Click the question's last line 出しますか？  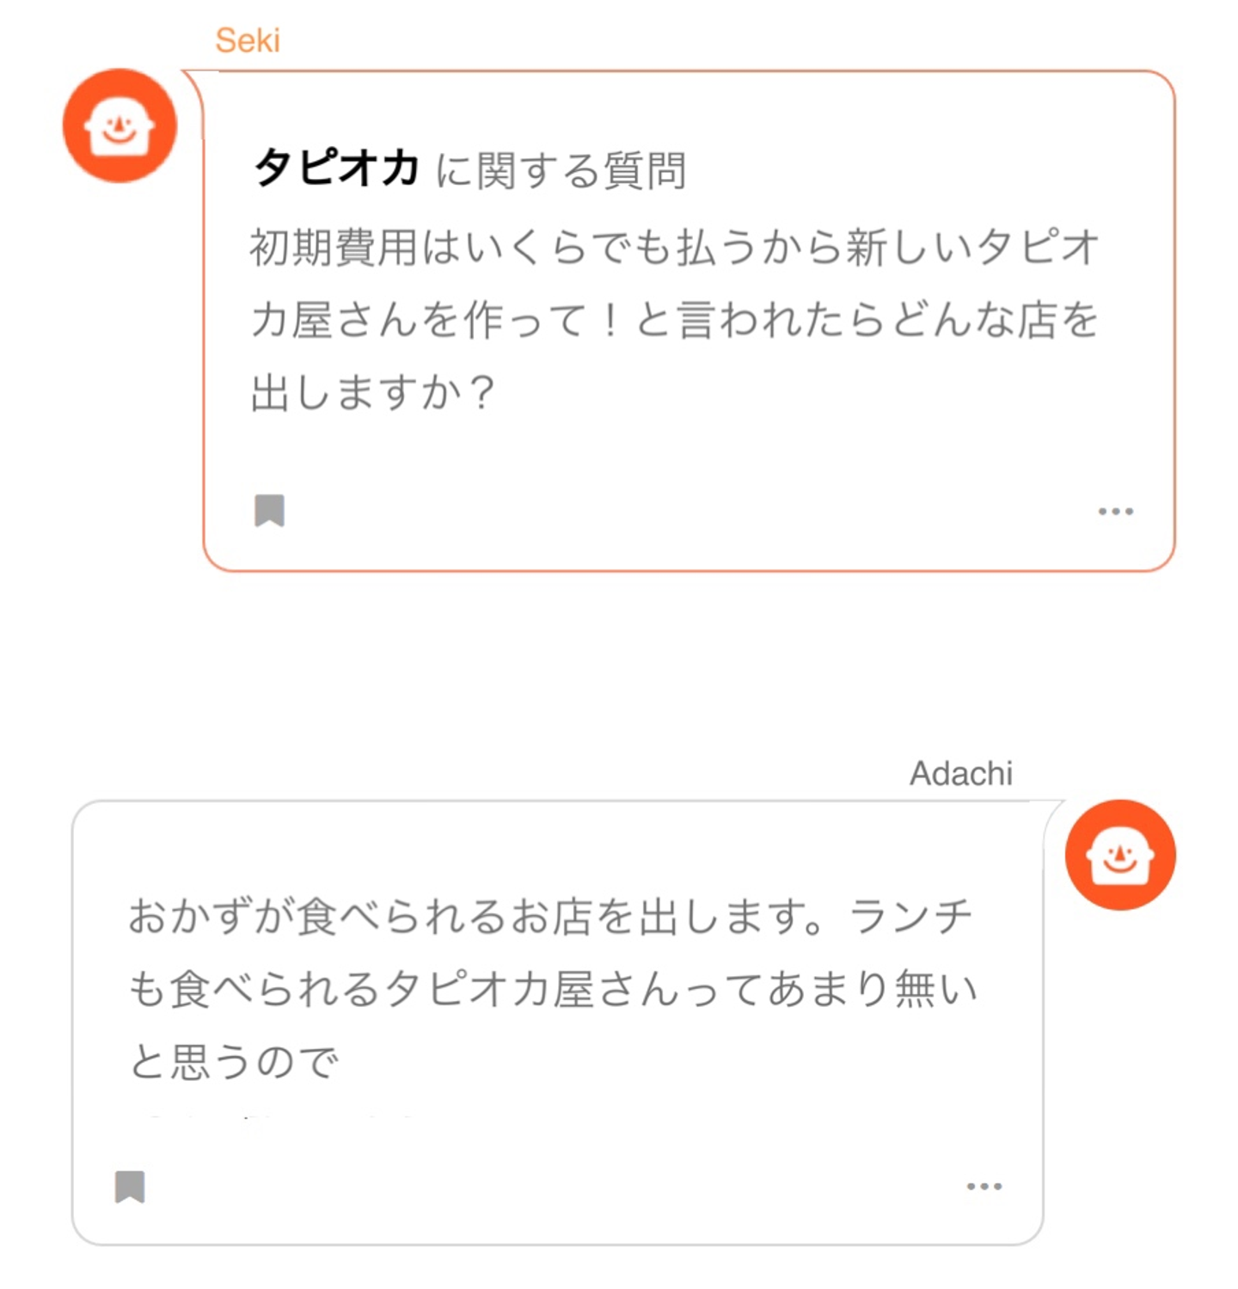pos(372,392)
